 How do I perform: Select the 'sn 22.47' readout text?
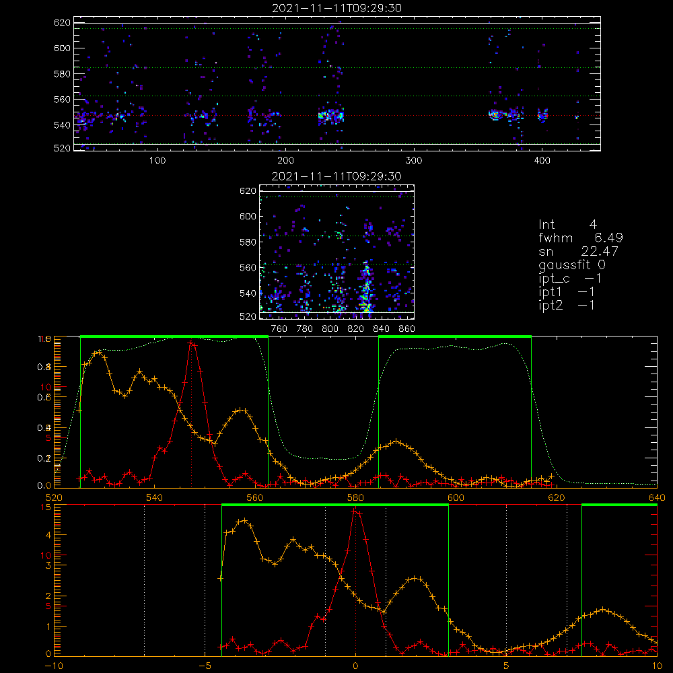pyautogui.click(x=578, y=252)
